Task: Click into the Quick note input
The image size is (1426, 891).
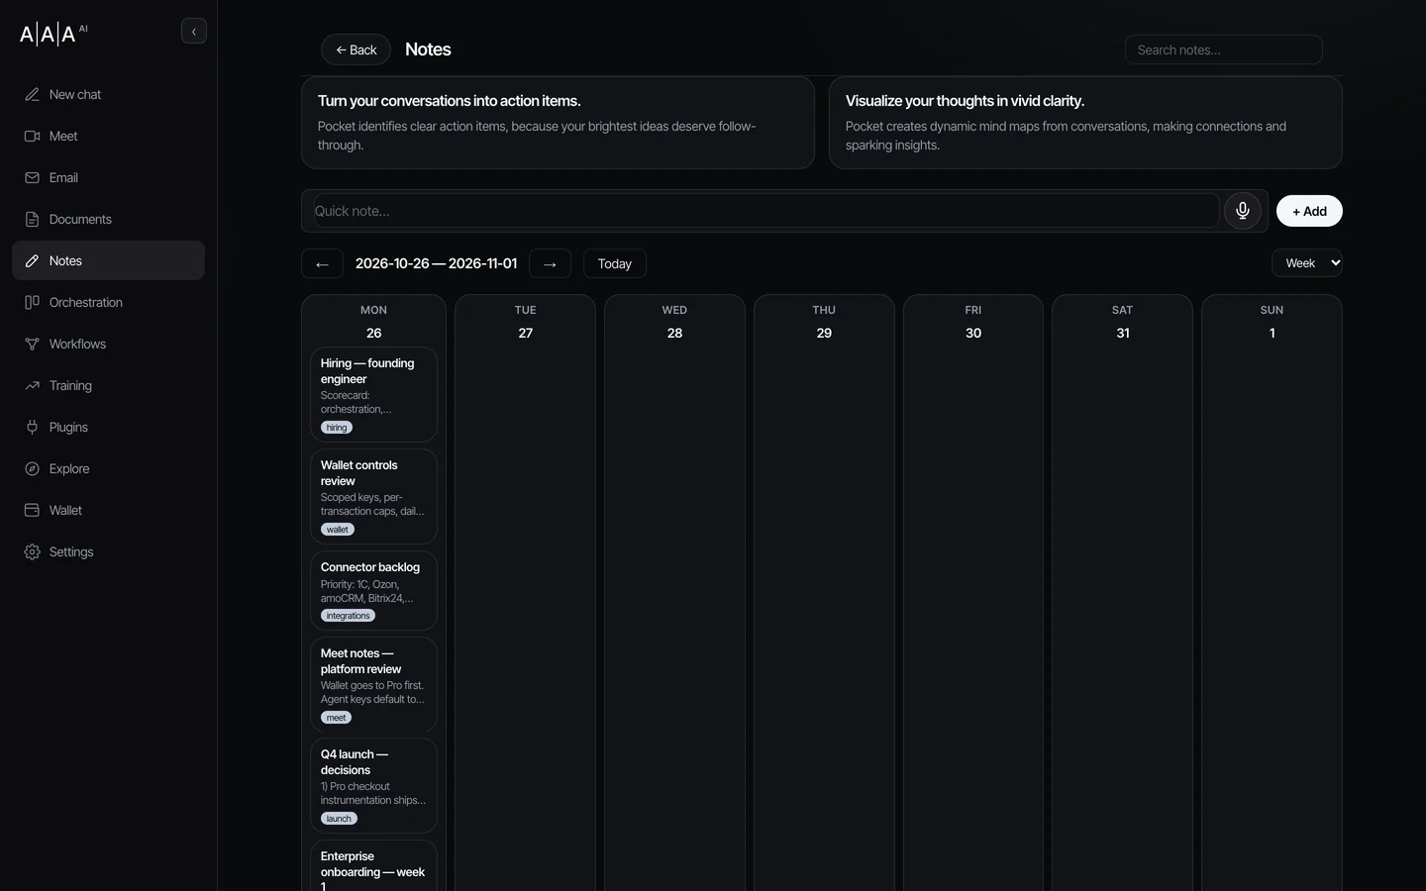Action: point(765,211)
